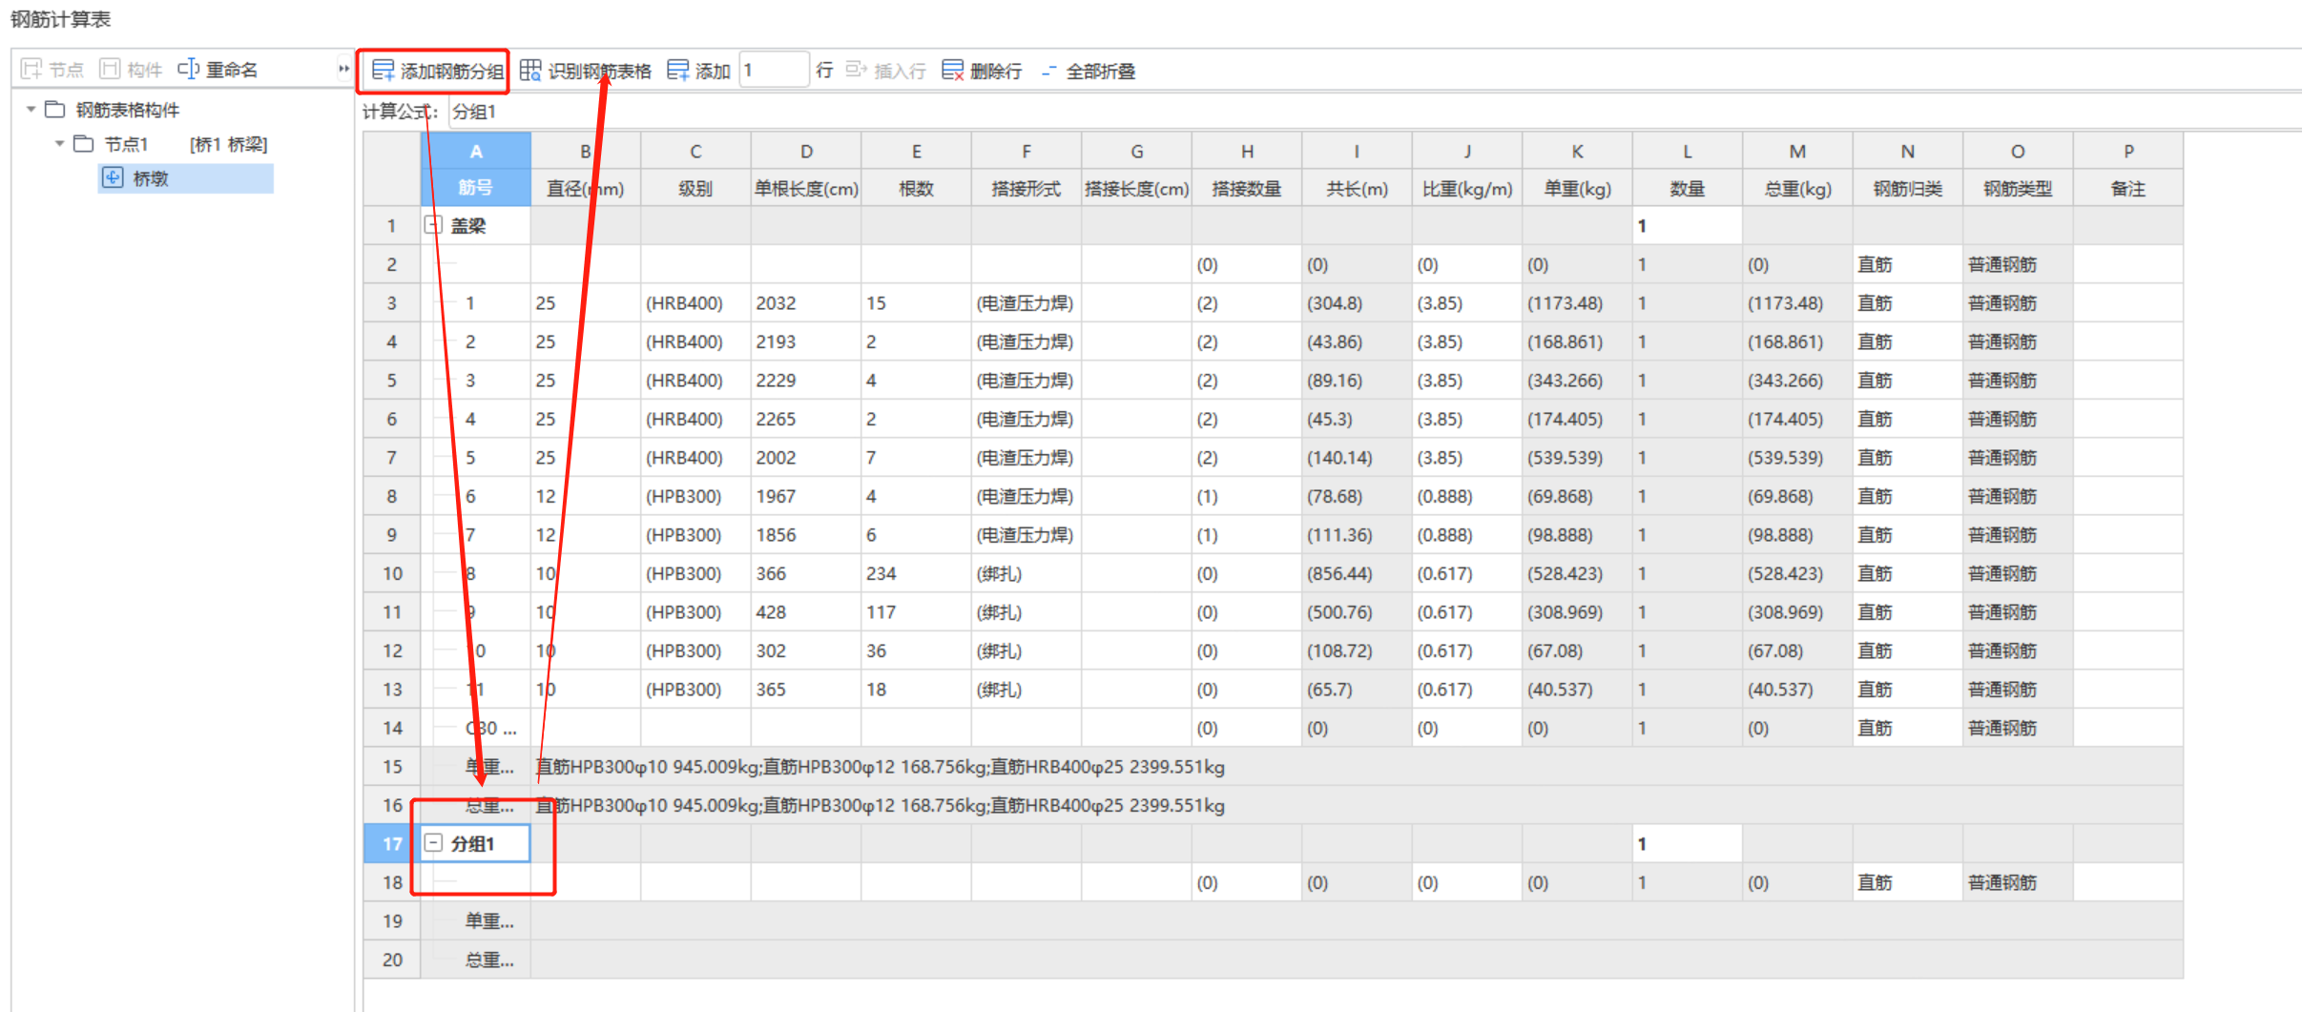This screenshot has height=1012, width=2302.
Task: Click the 删除行 button
Action: [982, 71]
